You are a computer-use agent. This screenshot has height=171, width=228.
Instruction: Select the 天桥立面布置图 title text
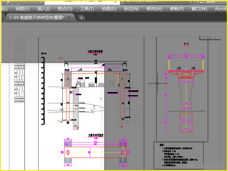point(95,52)
